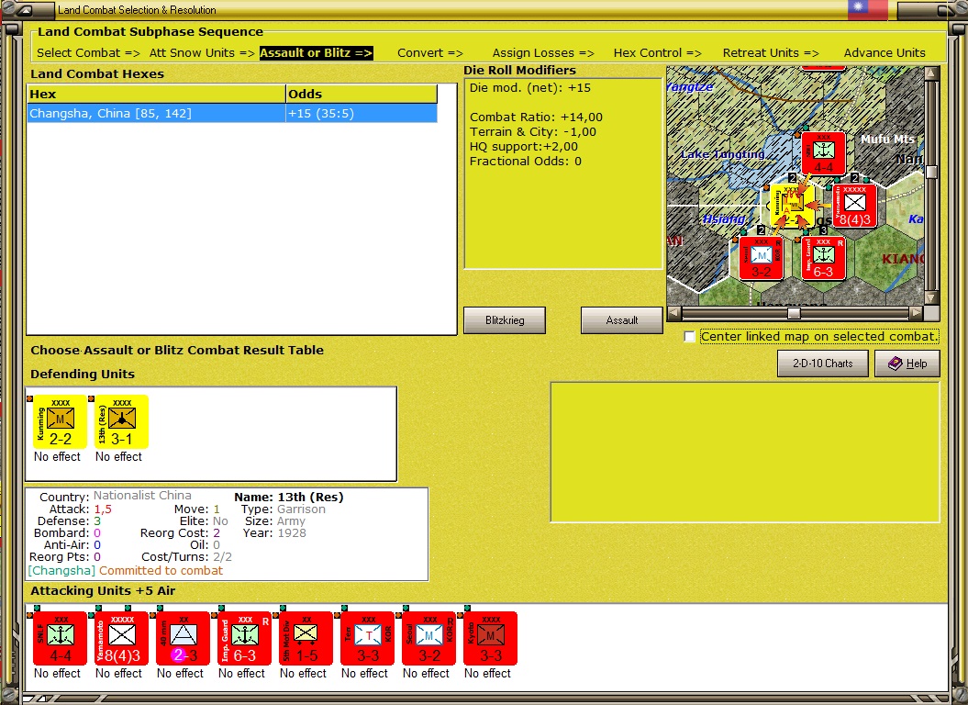Choose the Assault combat table
968x705 pixels.
coord(622,320)
